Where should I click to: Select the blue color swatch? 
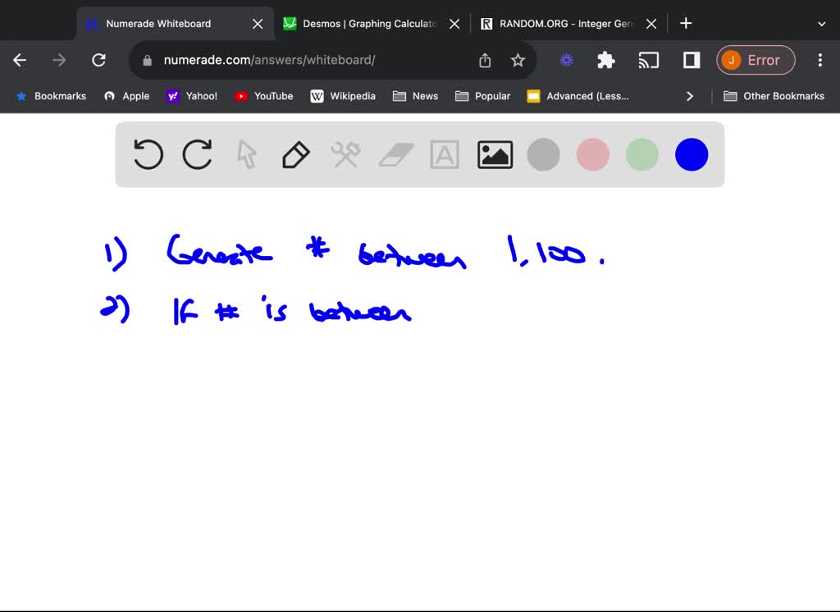[691, 154]
